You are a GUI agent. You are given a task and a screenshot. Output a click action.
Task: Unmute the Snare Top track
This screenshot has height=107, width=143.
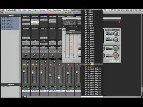45,64
